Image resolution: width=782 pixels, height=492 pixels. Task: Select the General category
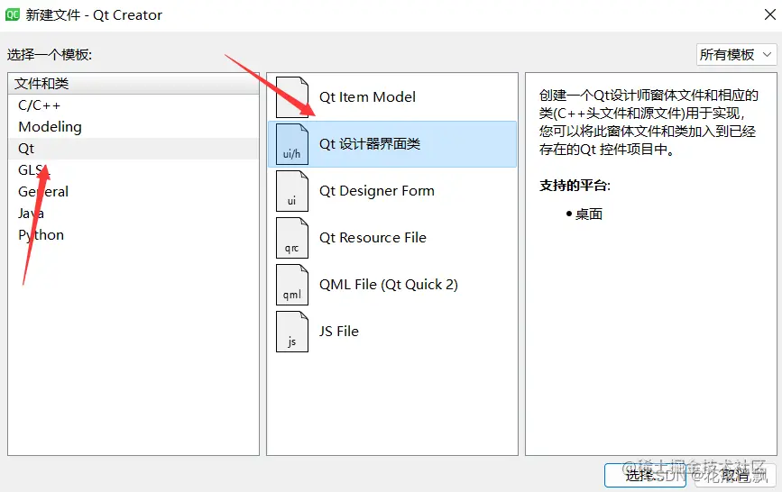pyautogui.click(x=133, y=192)
